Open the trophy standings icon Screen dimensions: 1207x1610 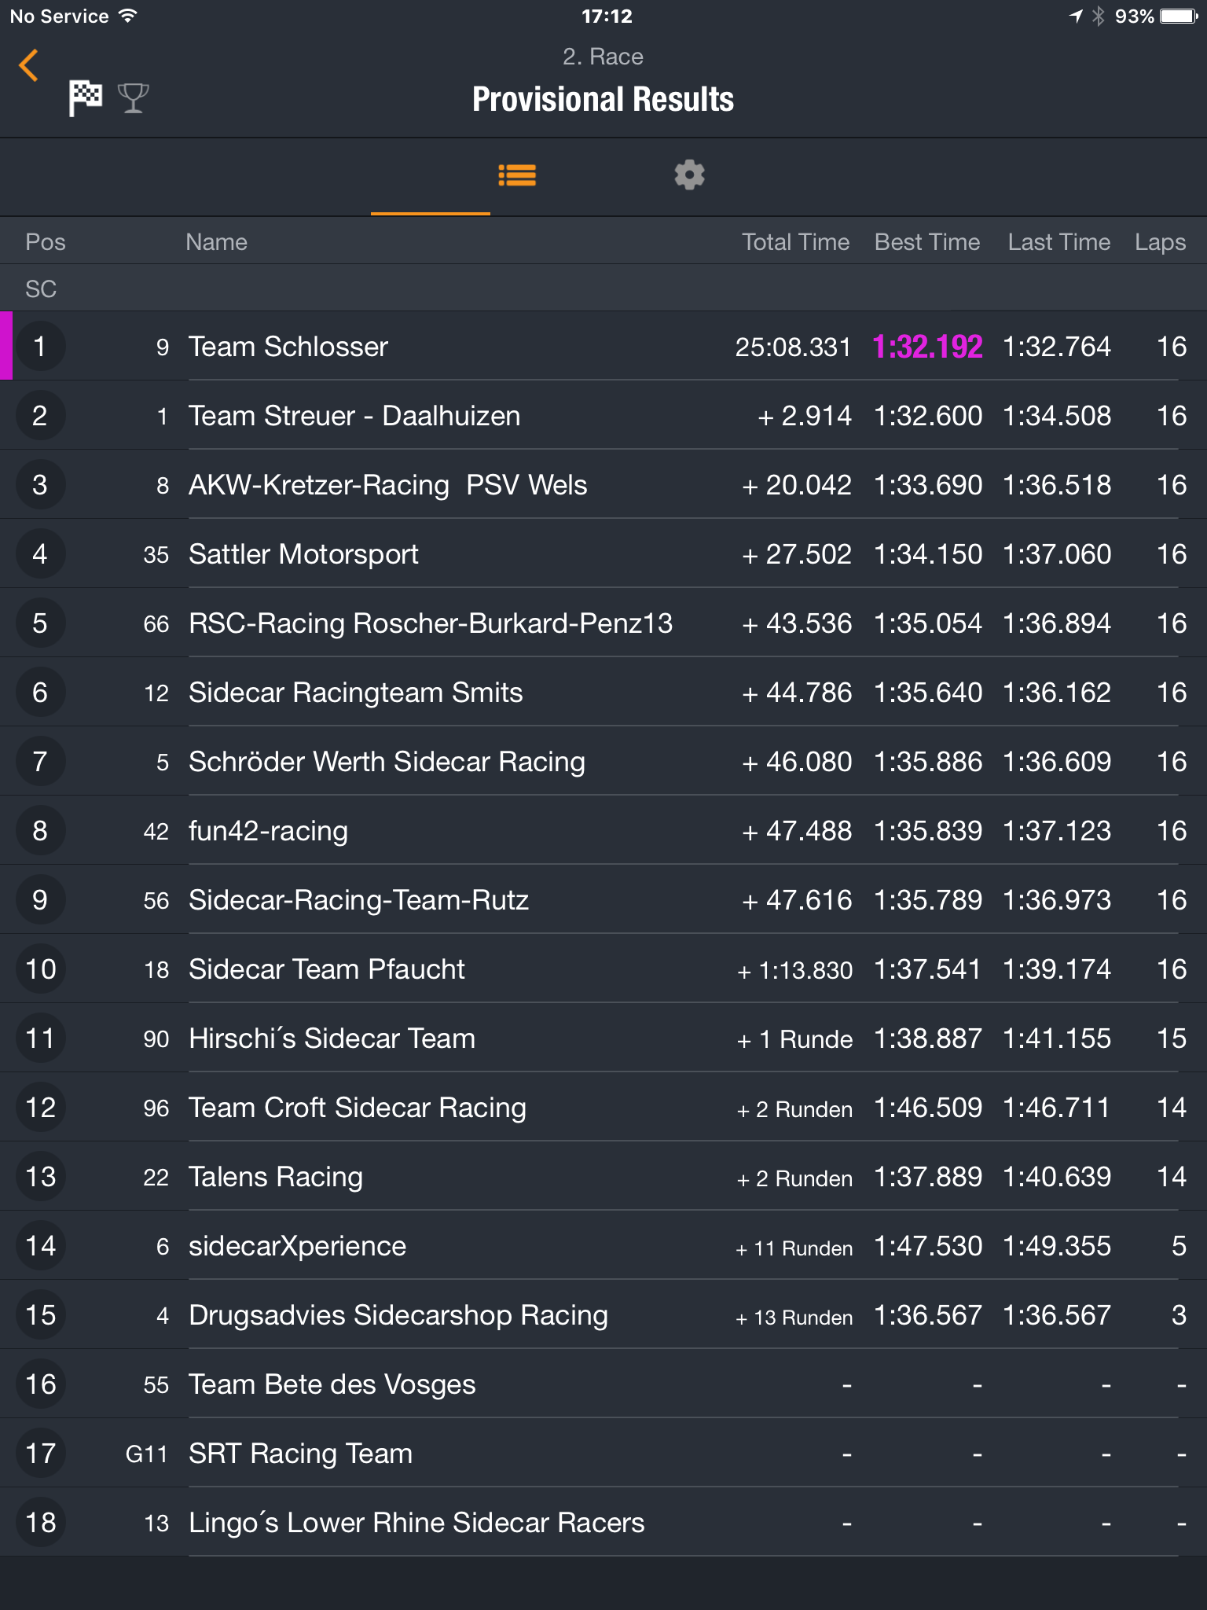coord(133,98)
